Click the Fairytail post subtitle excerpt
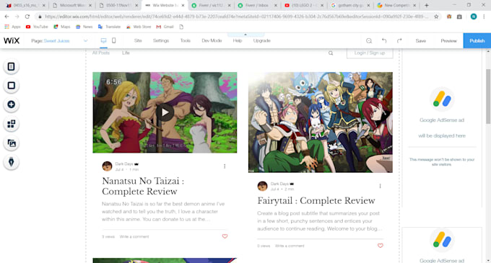 tap(320, 220)
